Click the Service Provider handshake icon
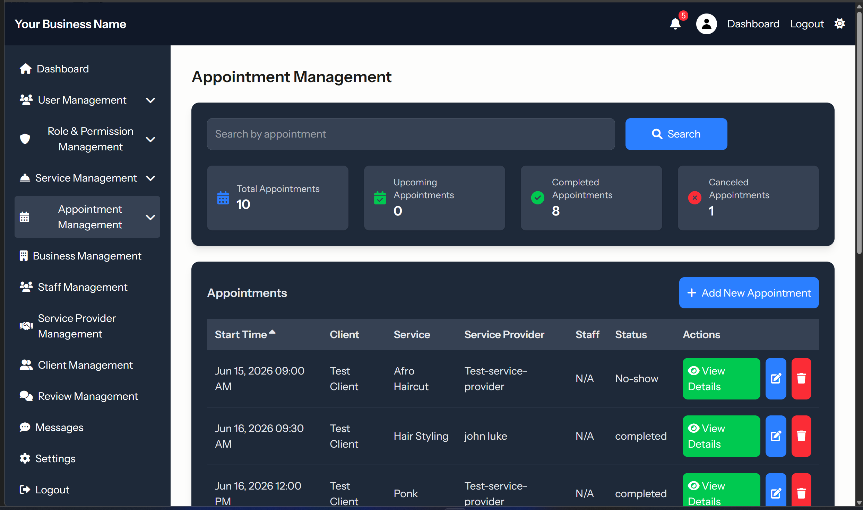 pyautogui.click(x=26, y=326)
